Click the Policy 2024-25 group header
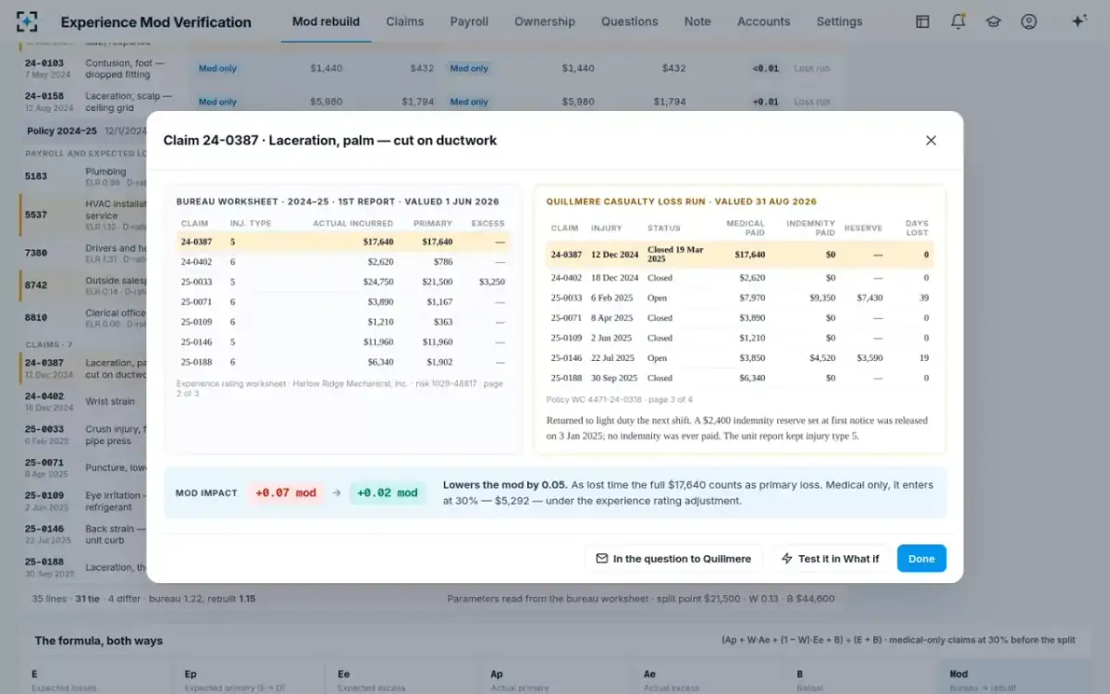The image size is (1110, 694). [83, 131]
